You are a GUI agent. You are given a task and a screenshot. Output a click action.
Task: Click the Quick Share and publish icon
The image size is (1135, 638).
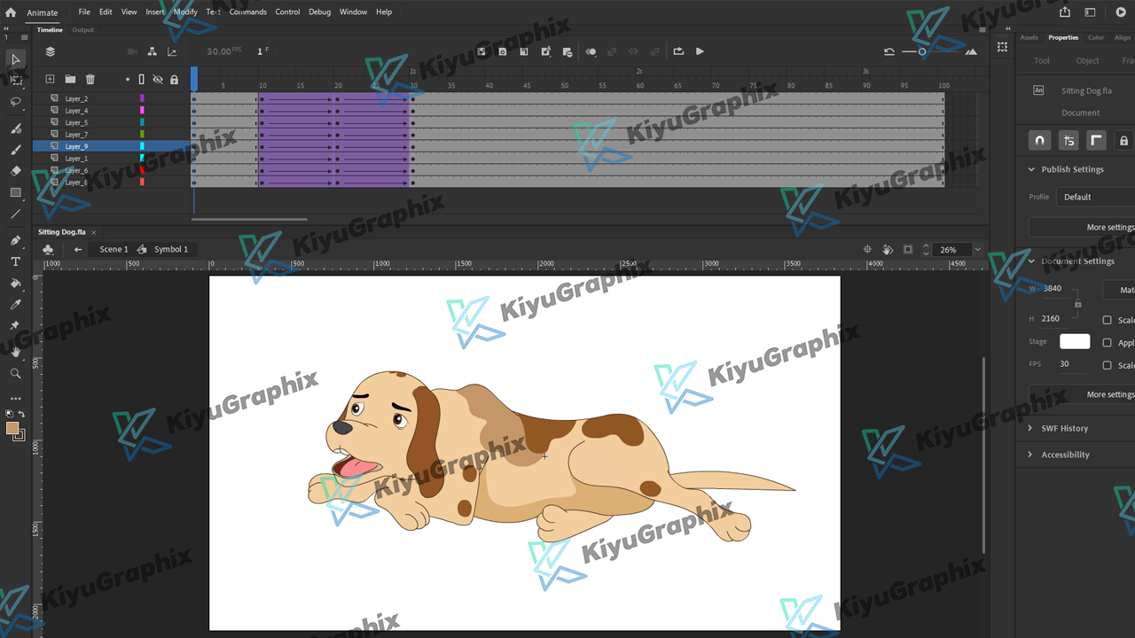coord(1065,12)
